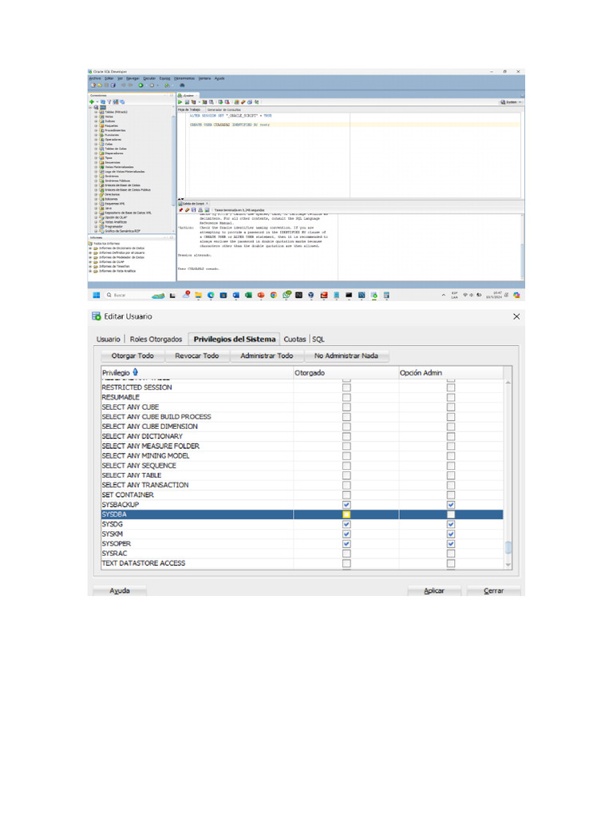Click the pin icon in Salida de Script
Screen dimensions: 613x818
coord(180,209)
